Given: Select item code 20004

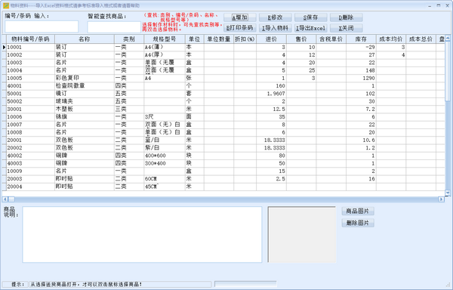Looking at the screenshot, I should pos(30,187).
